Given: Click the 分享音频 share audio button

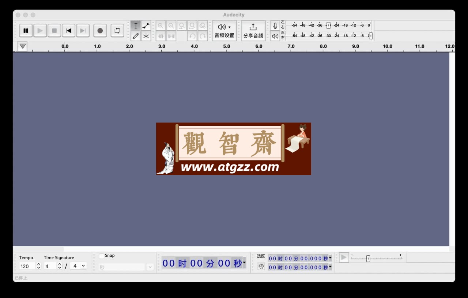Looking at the screenshot, I should coord(253,31).
